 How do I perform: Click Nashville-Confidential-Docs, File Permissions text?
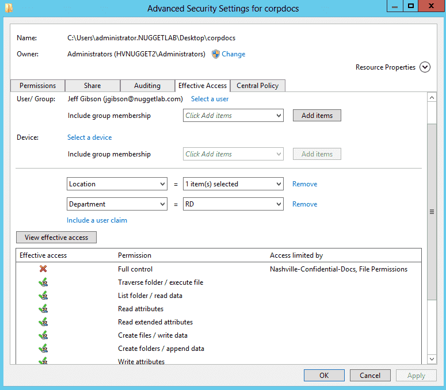click(x=338, y=269)
